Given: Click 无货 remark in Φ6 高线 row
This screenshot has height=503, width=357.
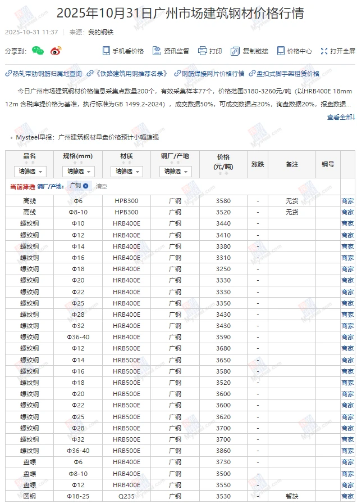Looking at the screenshot, I should pos(292,201).
